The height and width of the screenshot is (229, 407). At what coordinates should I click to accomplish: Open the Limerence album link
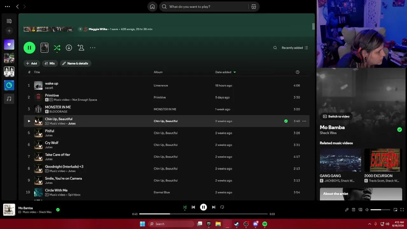(x=161, y=86)
